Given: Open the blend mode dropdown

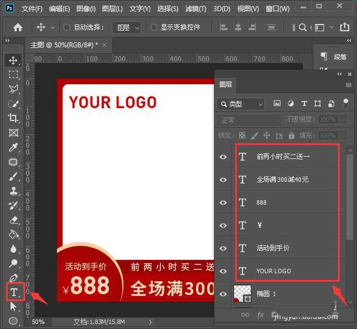Looking at the screenshot, I should [249, 120].
